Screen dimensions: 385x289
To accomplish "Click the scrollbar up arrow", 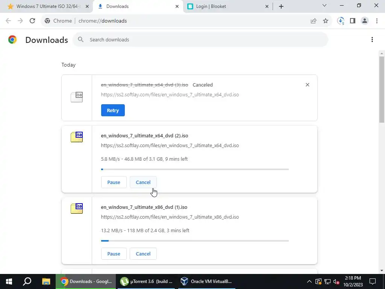I will coord(382,53).
